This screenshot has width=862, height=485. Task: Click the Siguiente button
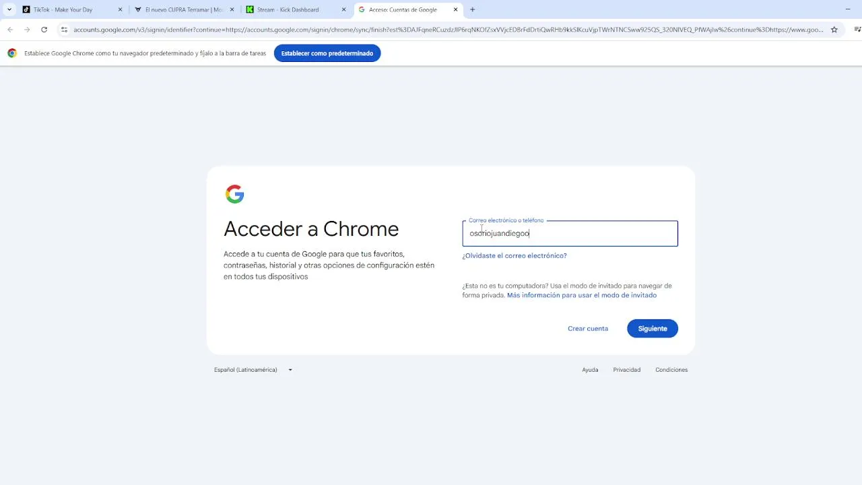(x=652, y=329)
